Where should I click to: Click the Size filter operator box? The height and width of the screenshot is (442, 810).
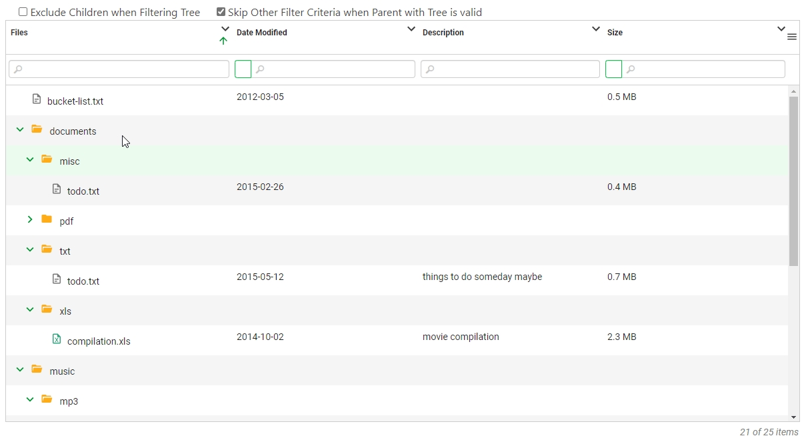pos(613,69)
